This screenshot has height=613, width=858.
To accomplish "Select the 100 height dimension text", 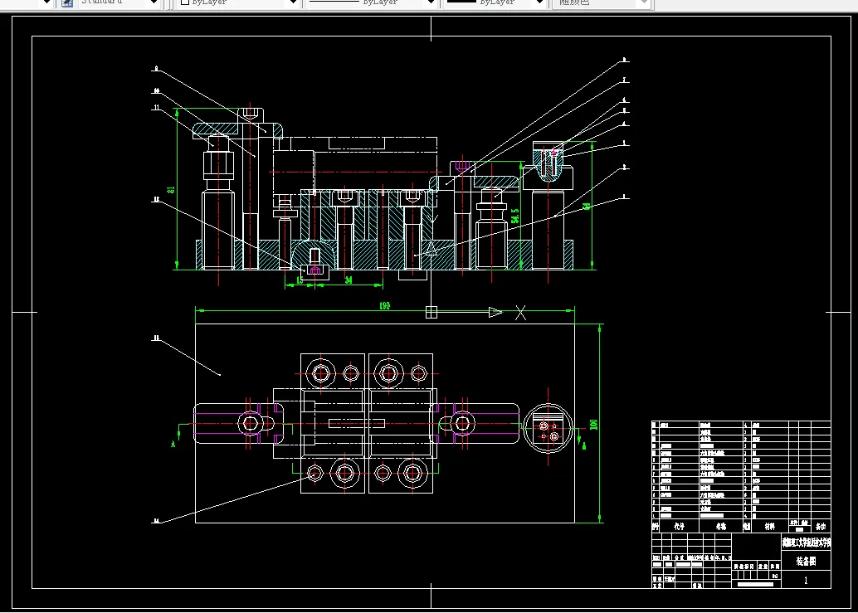I will click(x=593, y=425).
